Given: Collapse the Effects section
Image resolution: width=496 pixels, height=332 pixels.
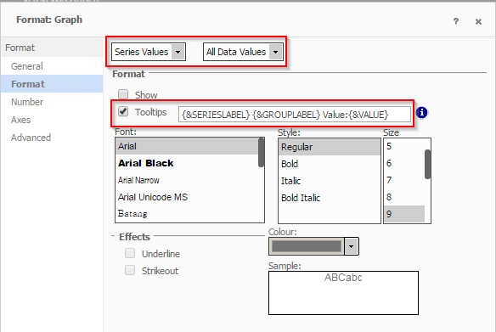Looking at the screenshot, I should point(113,236).
